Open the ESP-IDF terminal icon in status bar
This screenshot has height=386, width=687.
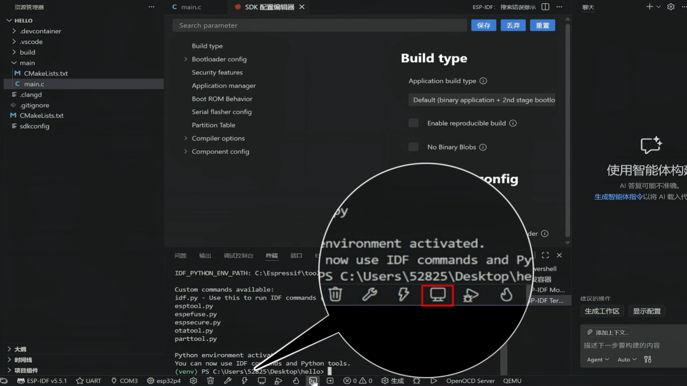pyautogui.click(x=313, y=381)
